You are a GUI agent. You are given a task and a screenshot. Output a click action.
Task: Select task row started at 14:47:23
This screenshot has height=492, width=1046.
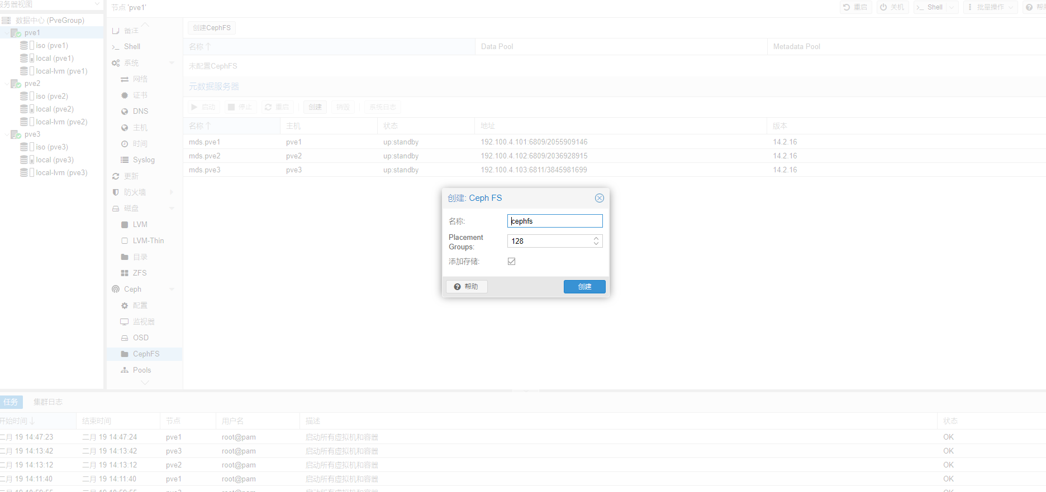pos(523,437)
